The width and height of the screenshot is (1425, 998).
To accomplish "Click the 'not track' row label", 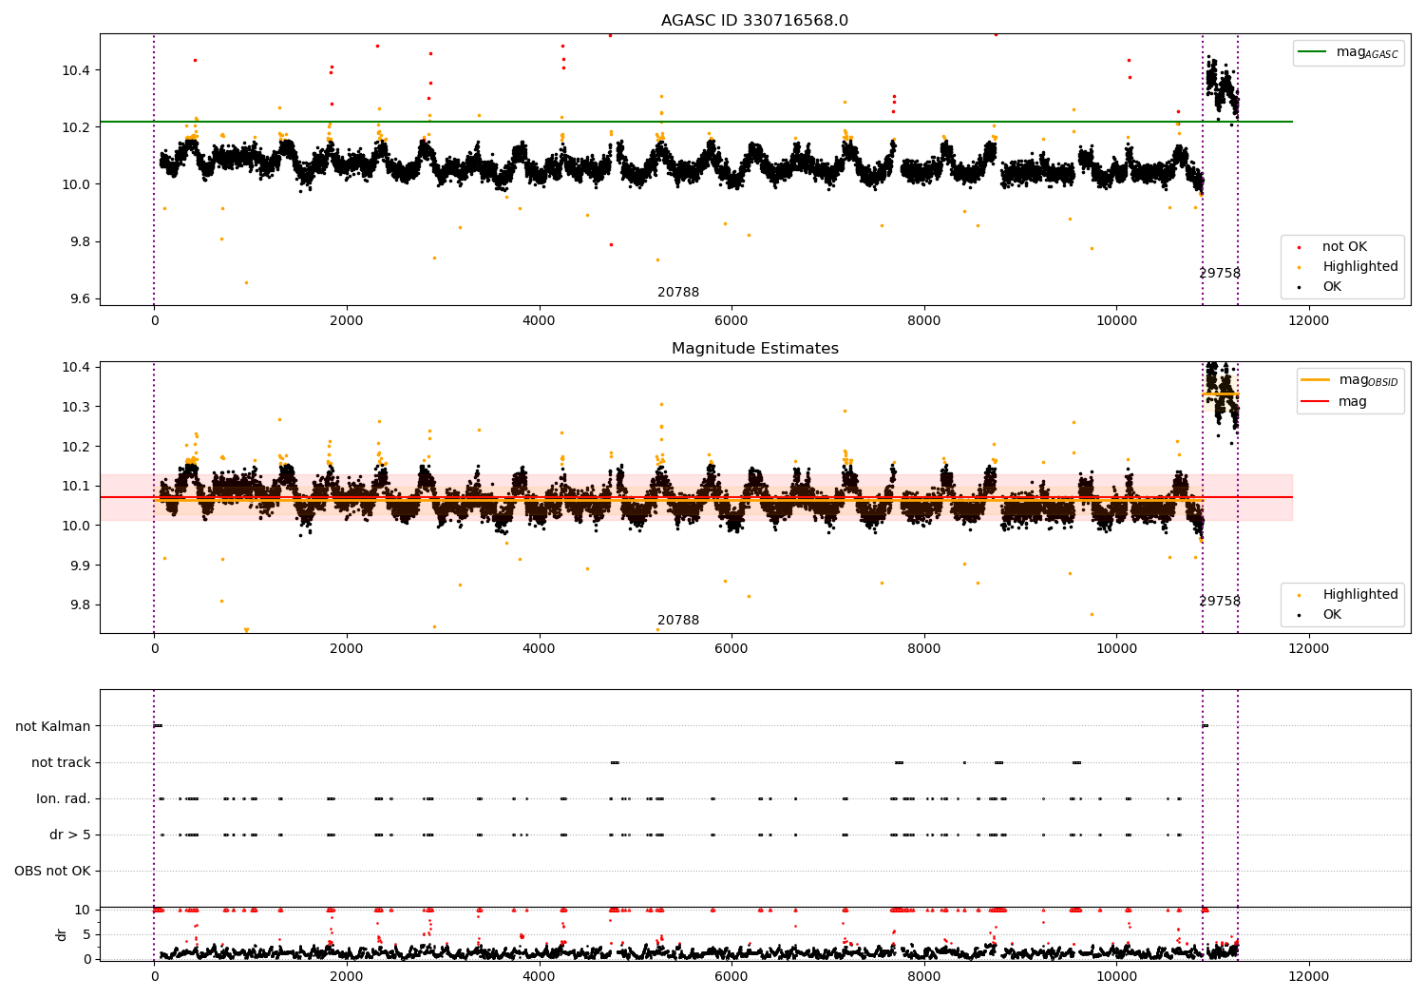I will (61, 762).
